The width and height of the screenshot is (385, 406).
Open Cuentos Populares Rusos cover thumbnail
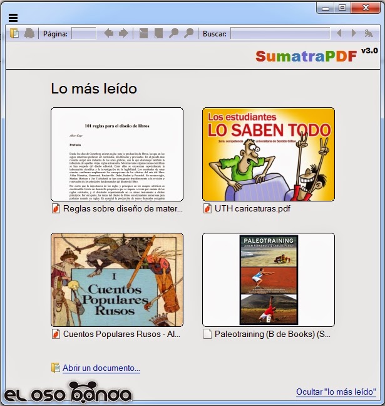(117, 280)
